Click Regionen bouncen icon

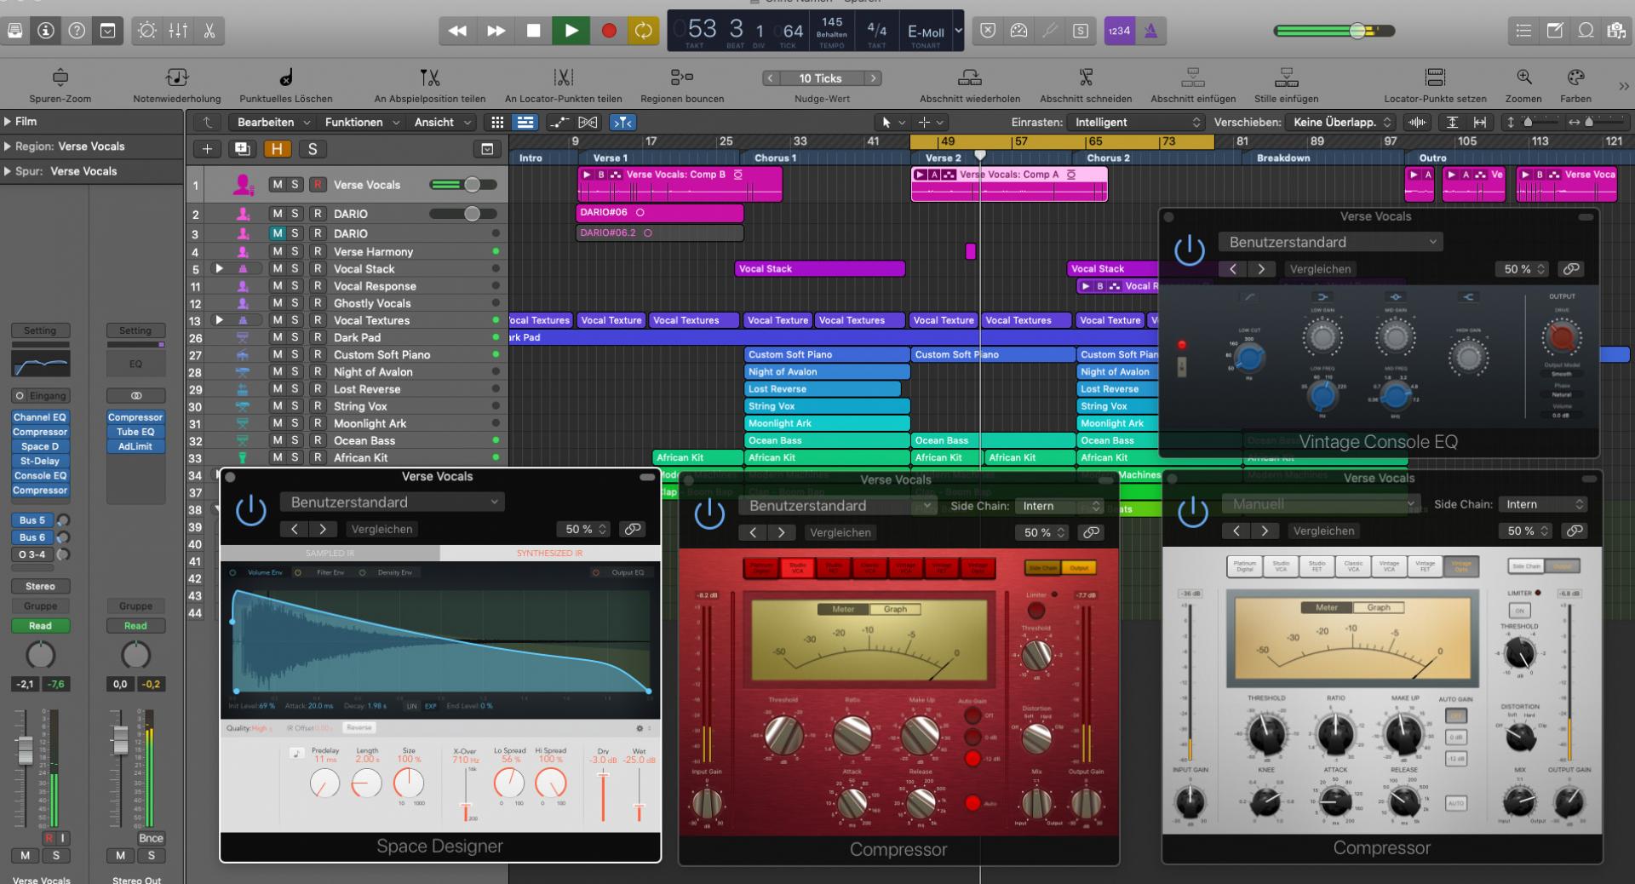(682, 77)
